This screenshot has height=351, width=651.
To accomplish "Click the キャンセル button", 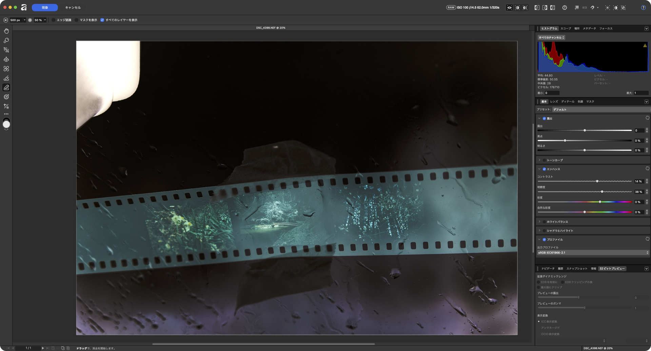I will 73,7.
